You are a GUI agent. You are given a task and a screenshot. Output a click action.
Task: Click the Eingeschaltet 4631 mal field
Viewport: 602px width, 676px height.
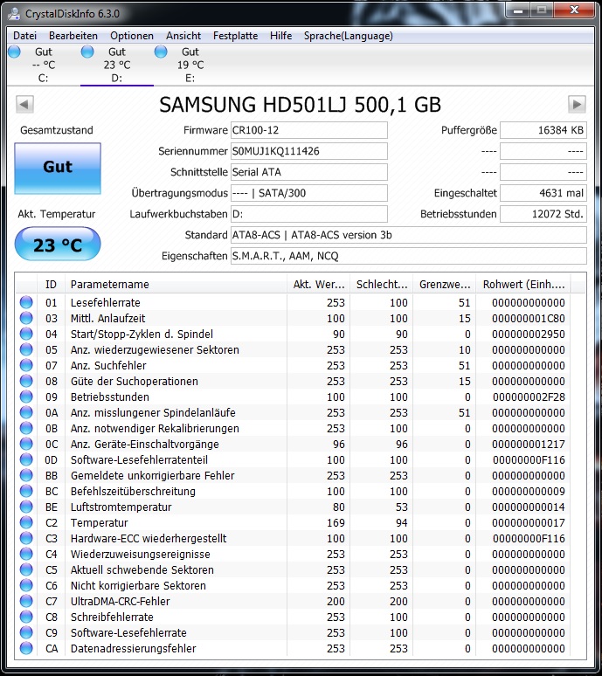pos(543,193)
